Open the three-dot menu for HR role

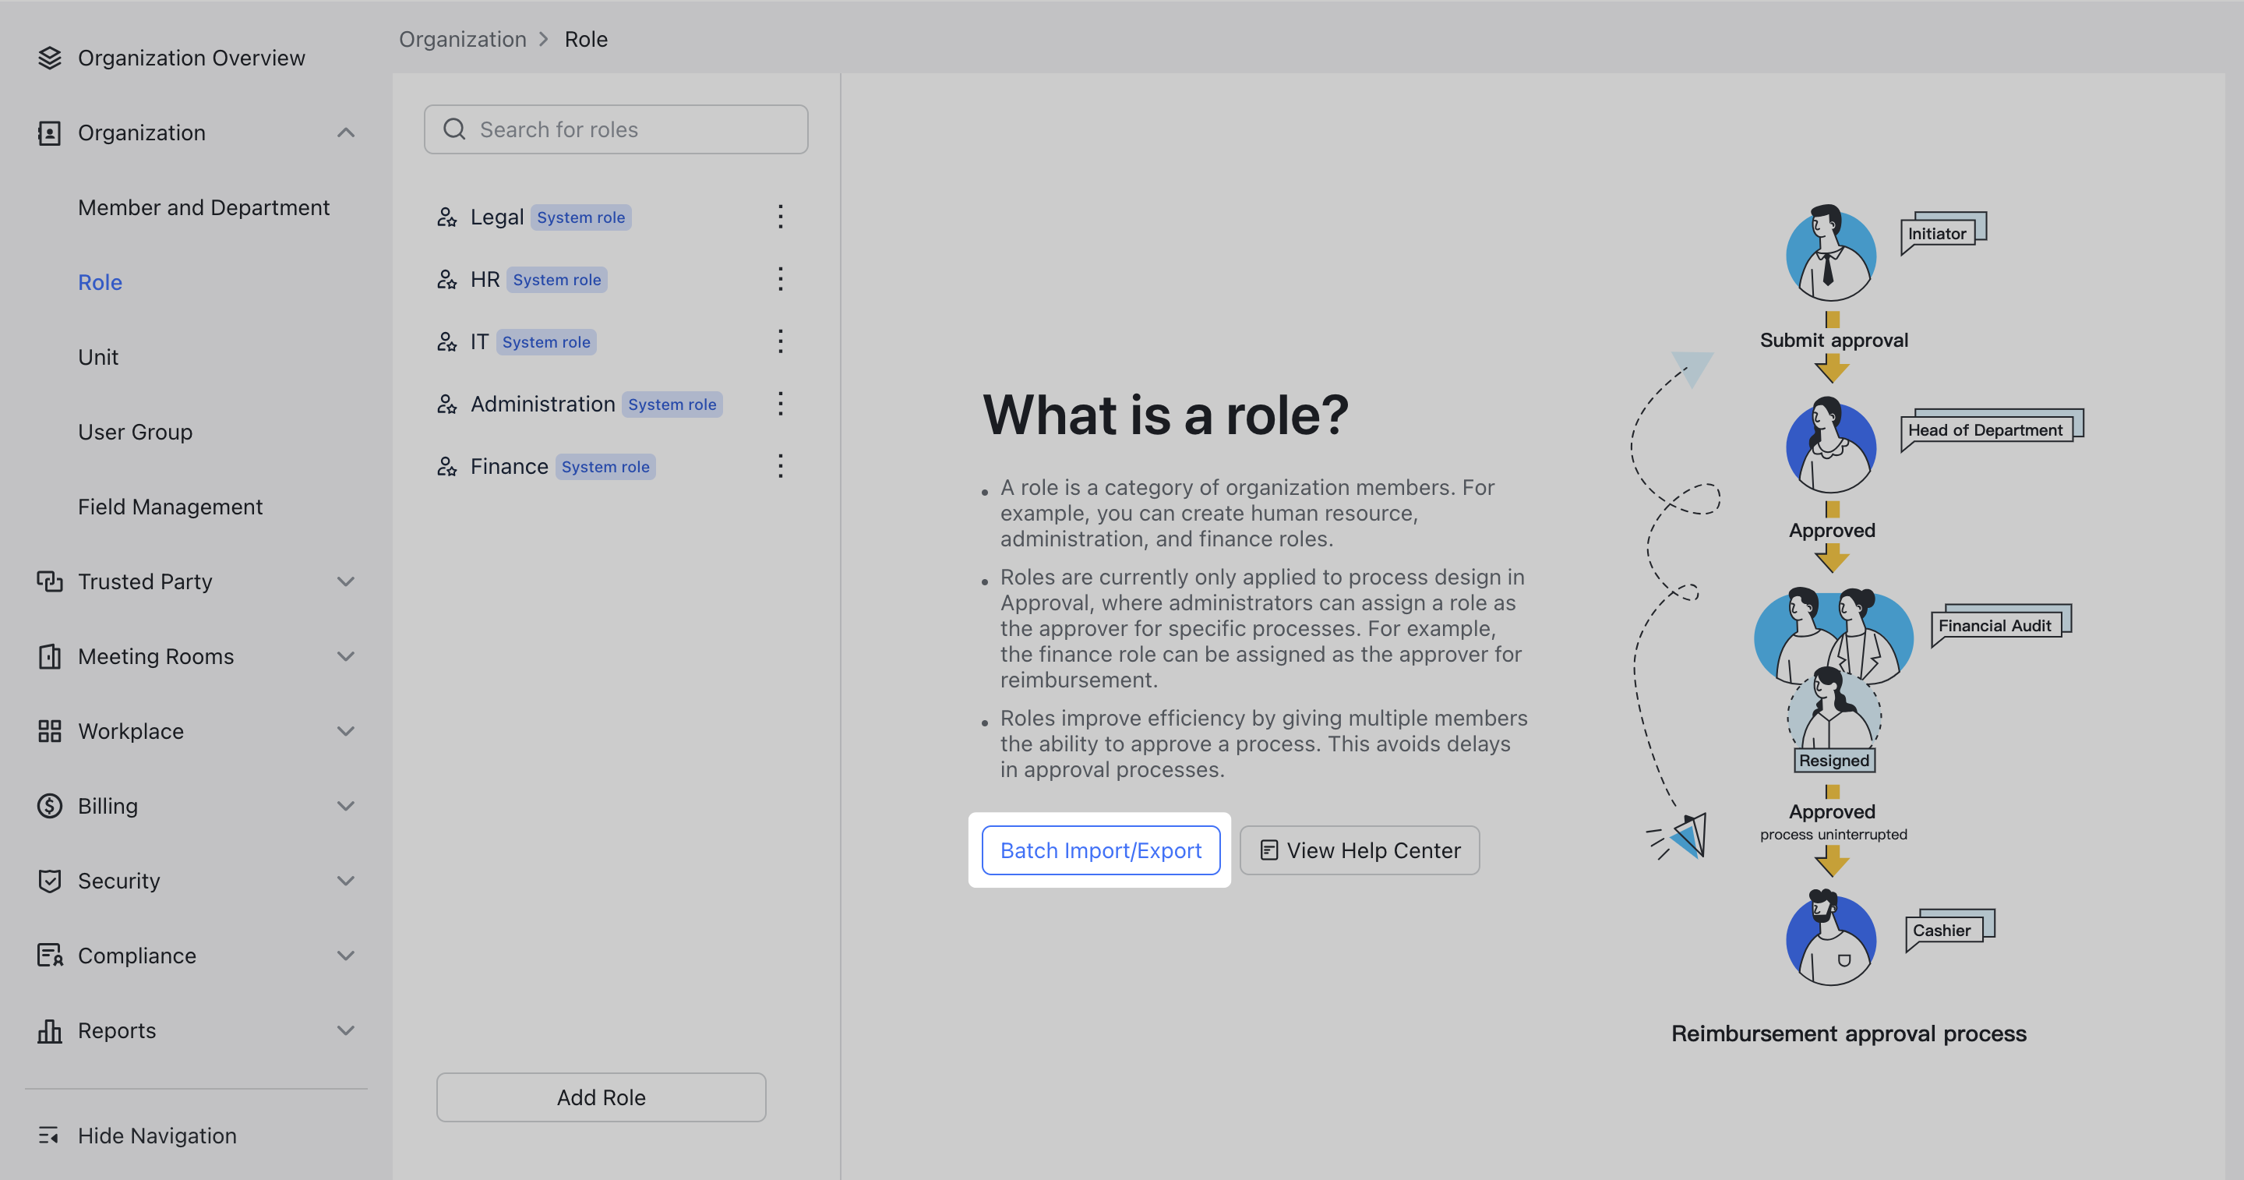pos(781,279)
